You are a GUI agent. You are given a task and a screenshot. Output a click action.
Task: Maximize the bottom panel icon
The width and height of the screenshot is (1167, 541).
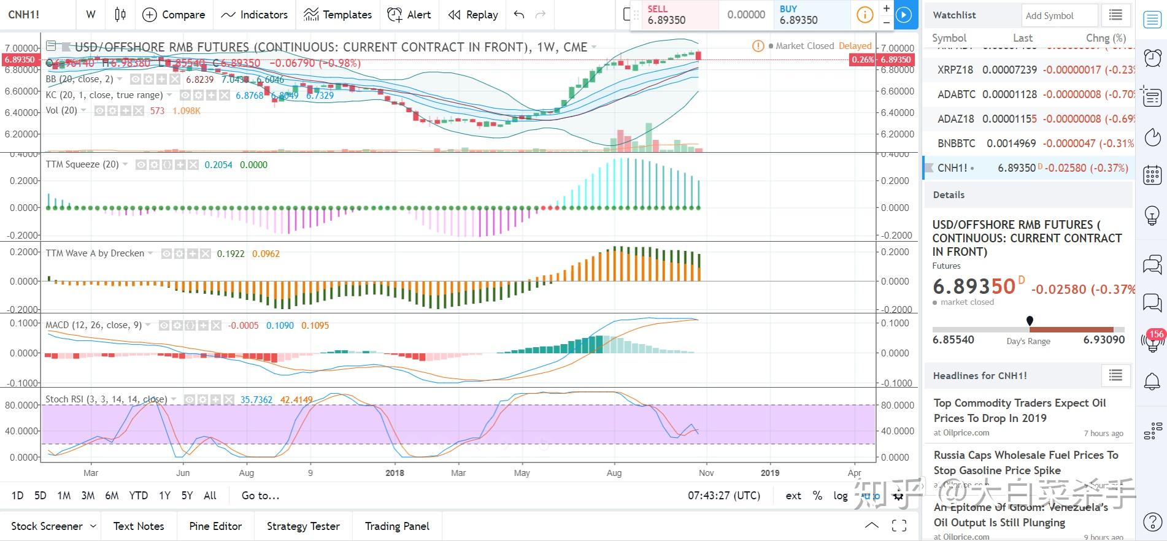pos(899,525)
